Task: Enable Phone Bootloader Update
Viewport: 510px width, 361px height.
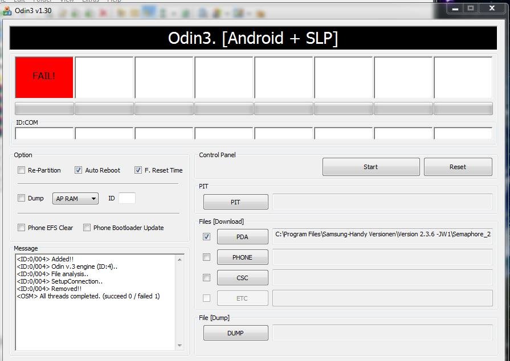Action: [x=87, y=227]
